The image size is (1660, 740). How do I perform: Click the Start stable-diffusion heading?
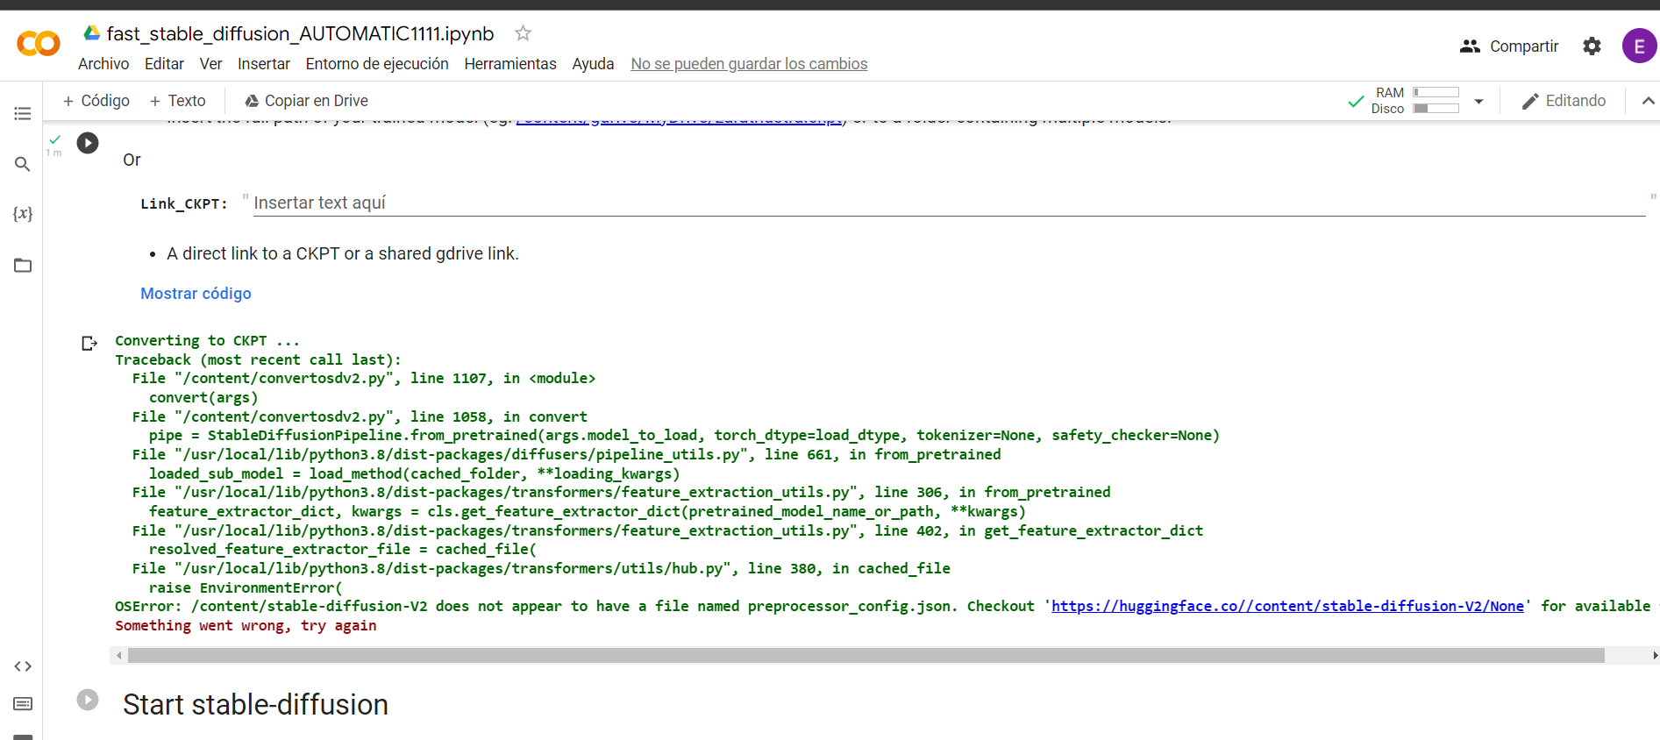tap(255, 705)
